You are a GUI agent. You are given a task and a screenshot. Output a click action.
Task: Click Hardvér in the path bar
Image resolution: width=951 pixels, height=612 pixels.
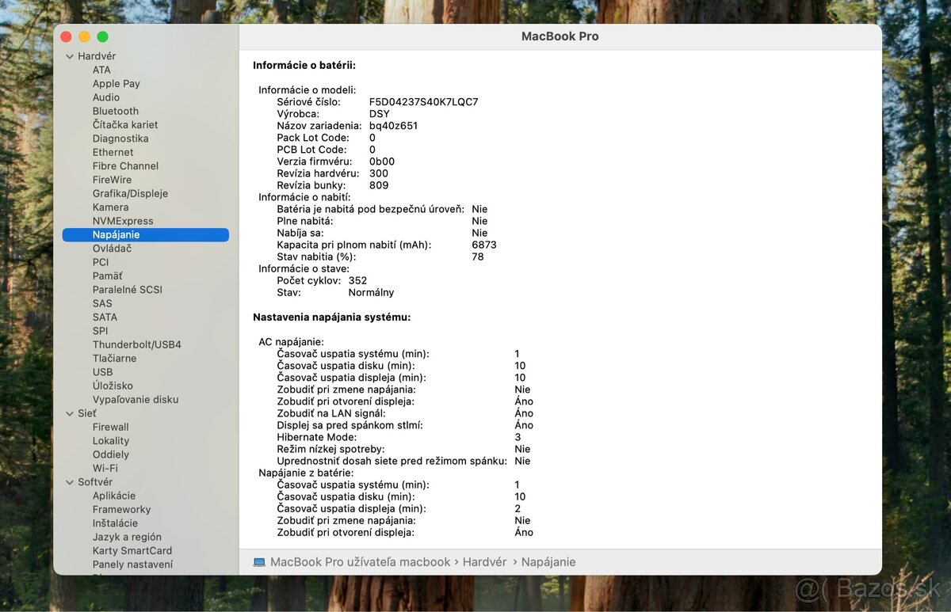pos(484,562)
